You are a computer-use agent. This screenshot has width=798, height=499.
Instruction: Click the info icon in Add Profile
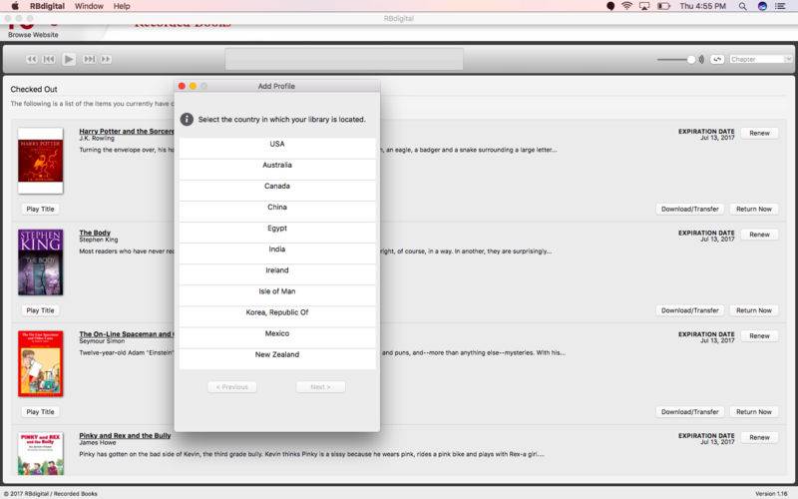click(187, 119)
